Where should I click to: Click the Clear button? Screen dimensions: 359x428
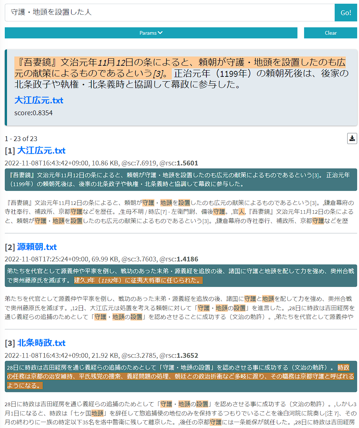point(330,33)
